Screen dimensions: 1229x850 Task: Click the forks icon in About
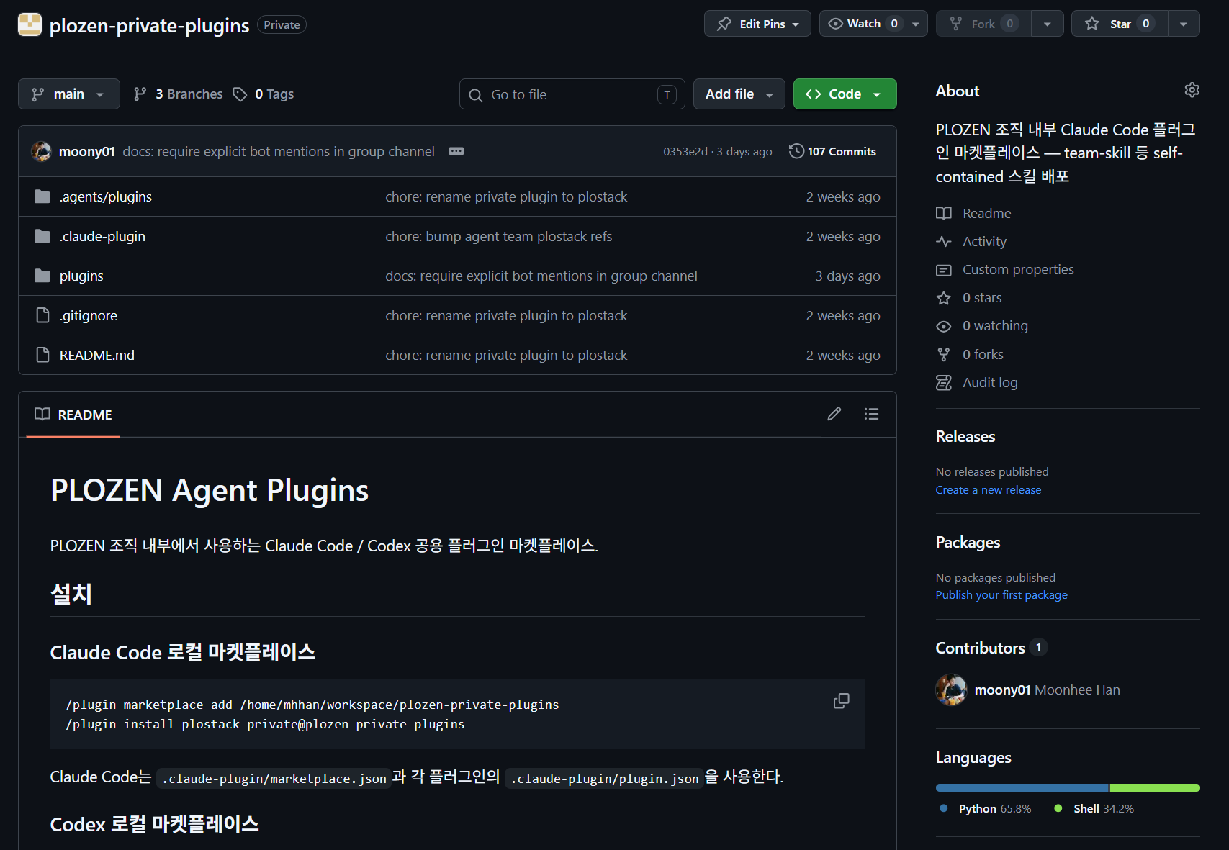943,354
